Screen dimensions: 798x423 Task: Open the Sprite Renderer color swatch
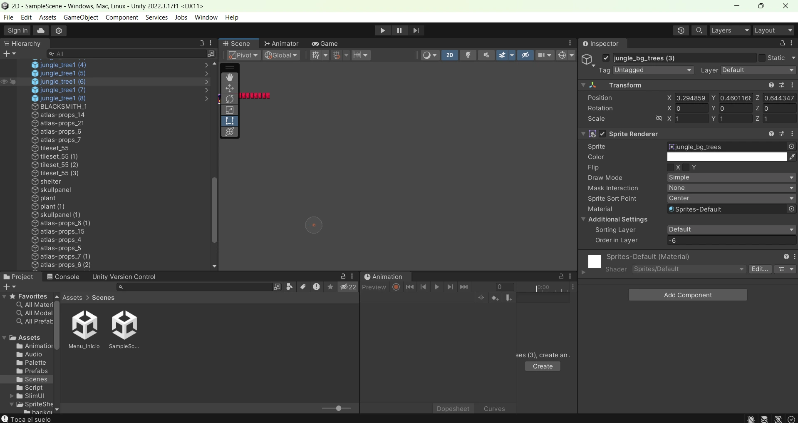[726, 157]
